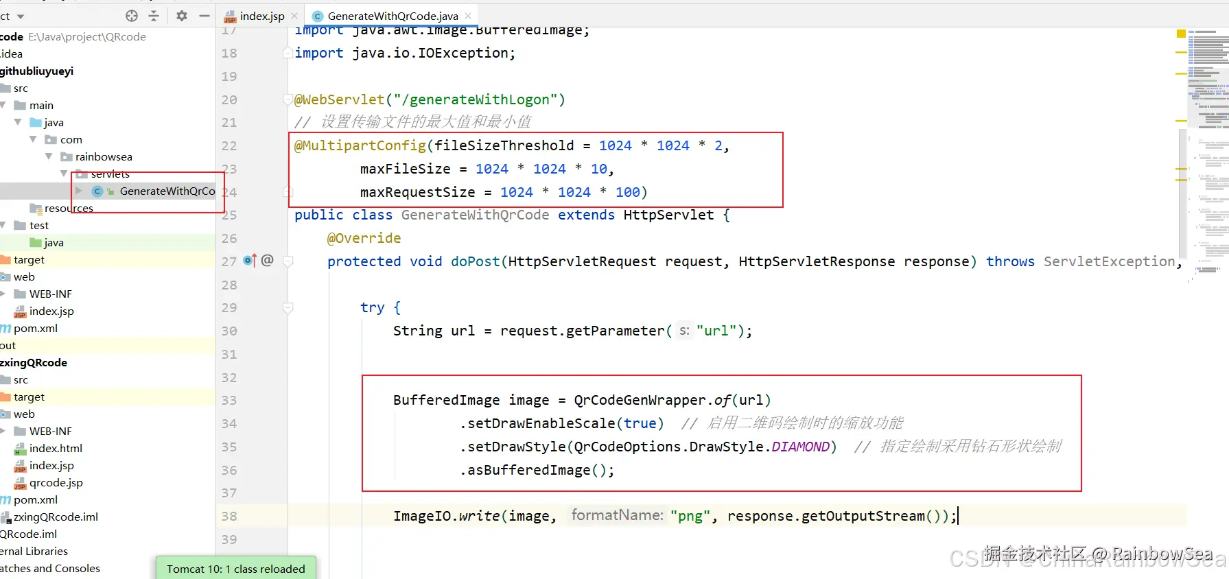Collapse the rainbowsea package
This screenshot has width=1229, height=579.
49,156
